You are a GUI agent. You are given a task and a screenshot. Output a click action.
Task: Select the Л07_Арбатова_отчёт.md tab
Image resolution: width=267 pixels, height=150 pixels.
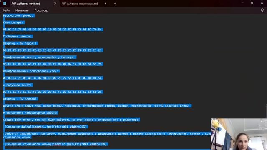26,4
